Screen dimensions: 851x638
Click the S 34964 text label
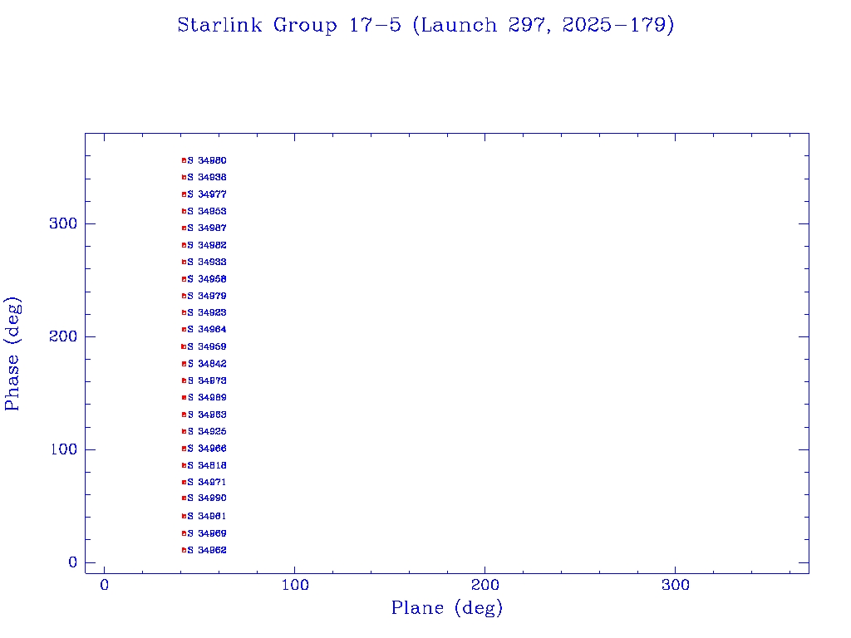(x=207, y=330)
